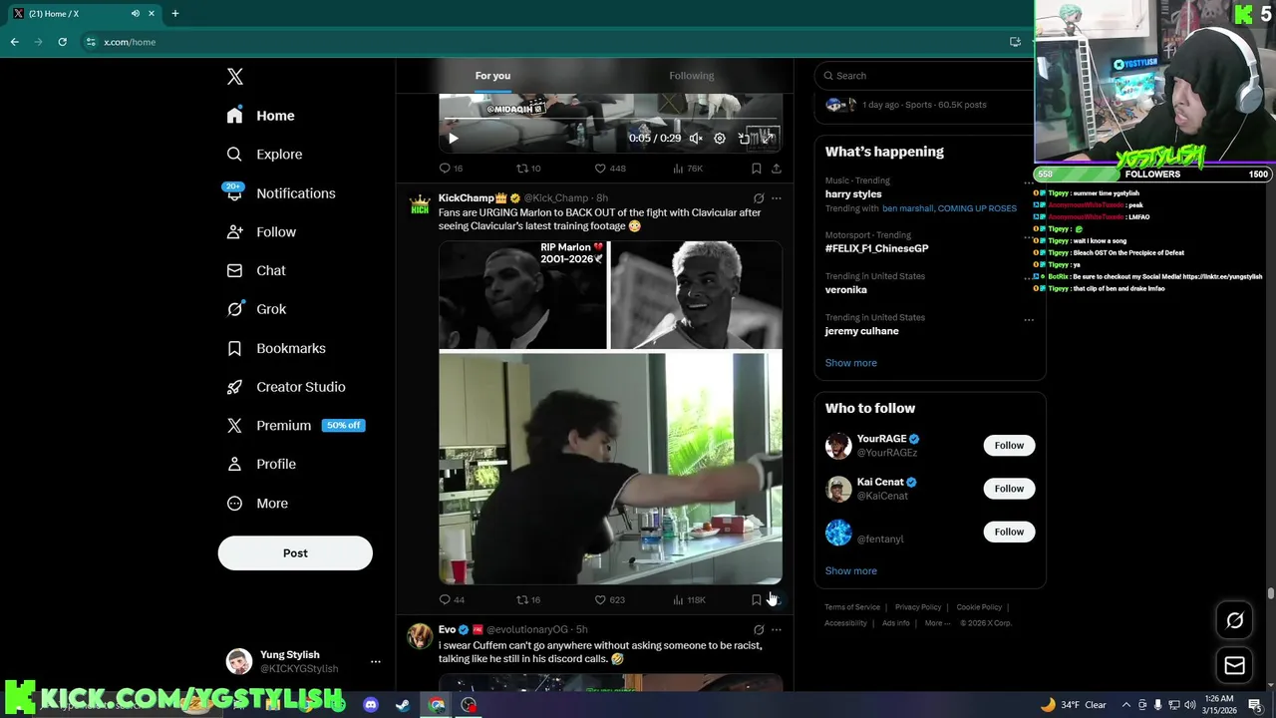Play the video in the top post
This screenshot has height=718, width=1276.
(453, 139)
